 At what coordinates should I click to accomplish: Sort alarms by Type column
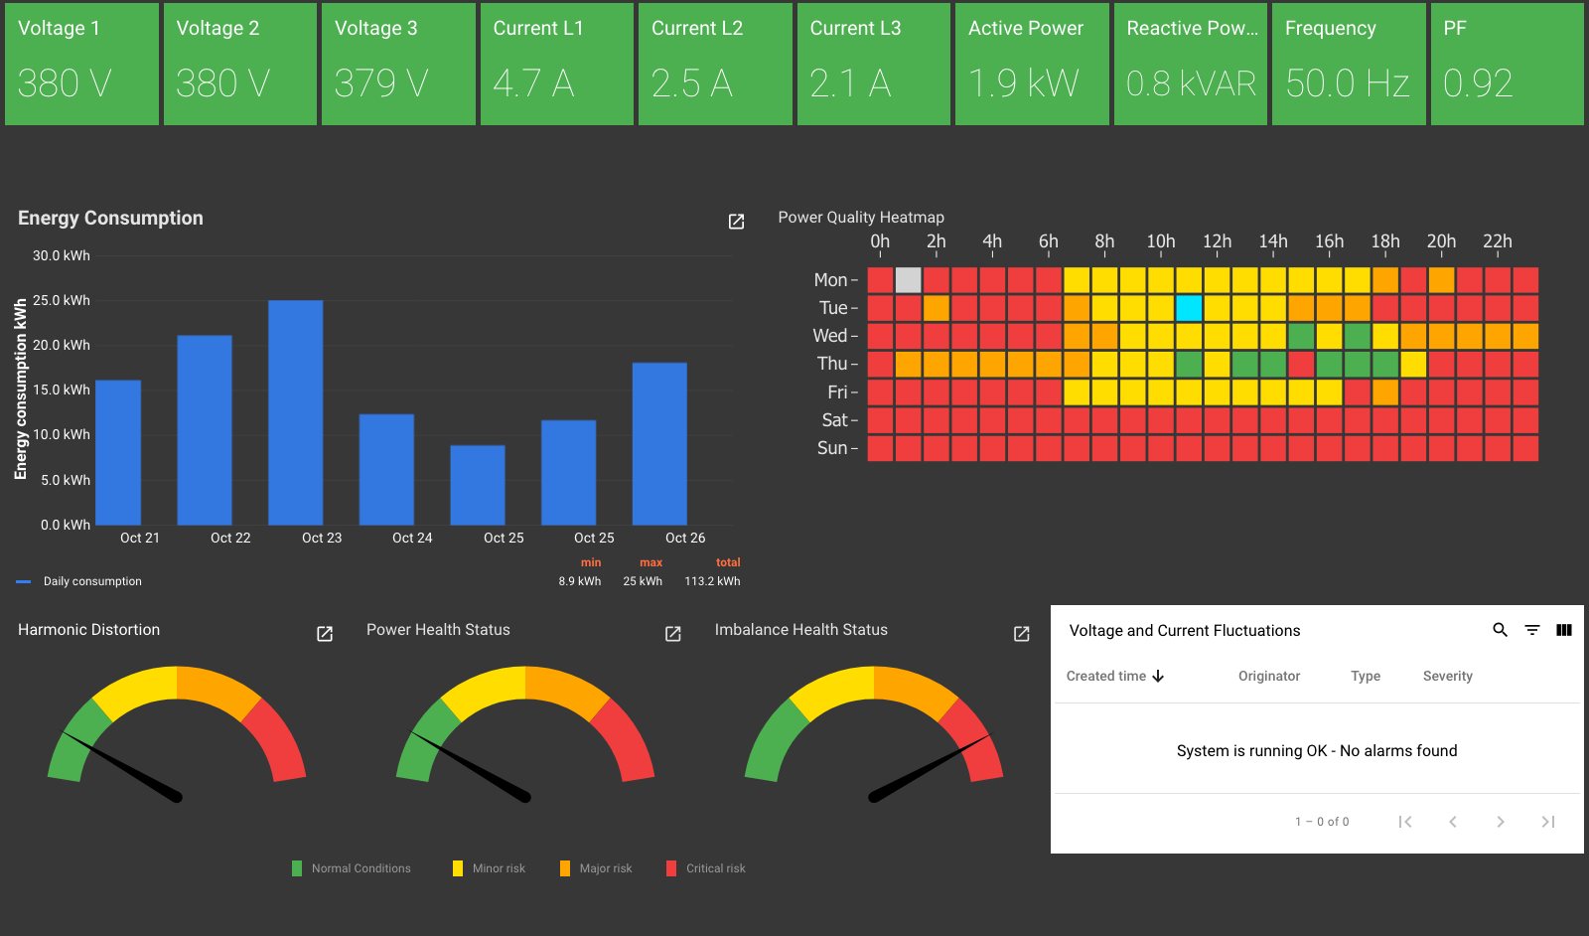point(1366,676)
